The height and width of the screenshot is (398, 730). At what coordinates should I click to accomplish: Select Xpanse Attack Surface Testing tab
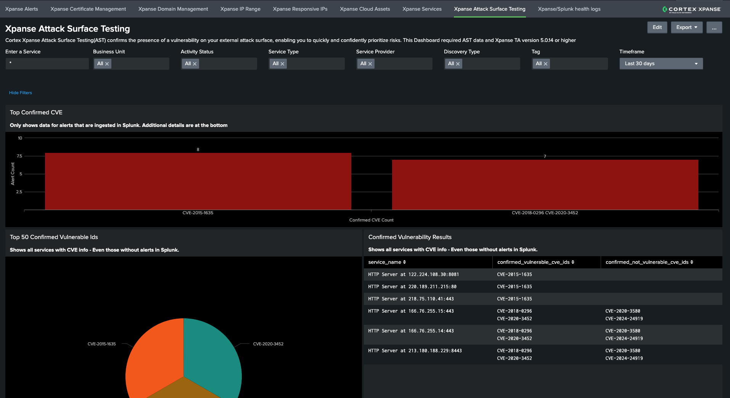pos(490,9)
